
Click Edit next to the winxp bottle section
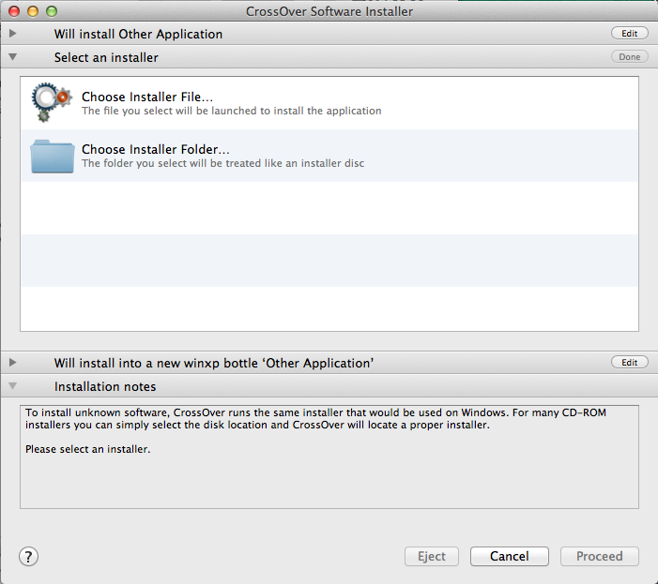coord(630,363)
